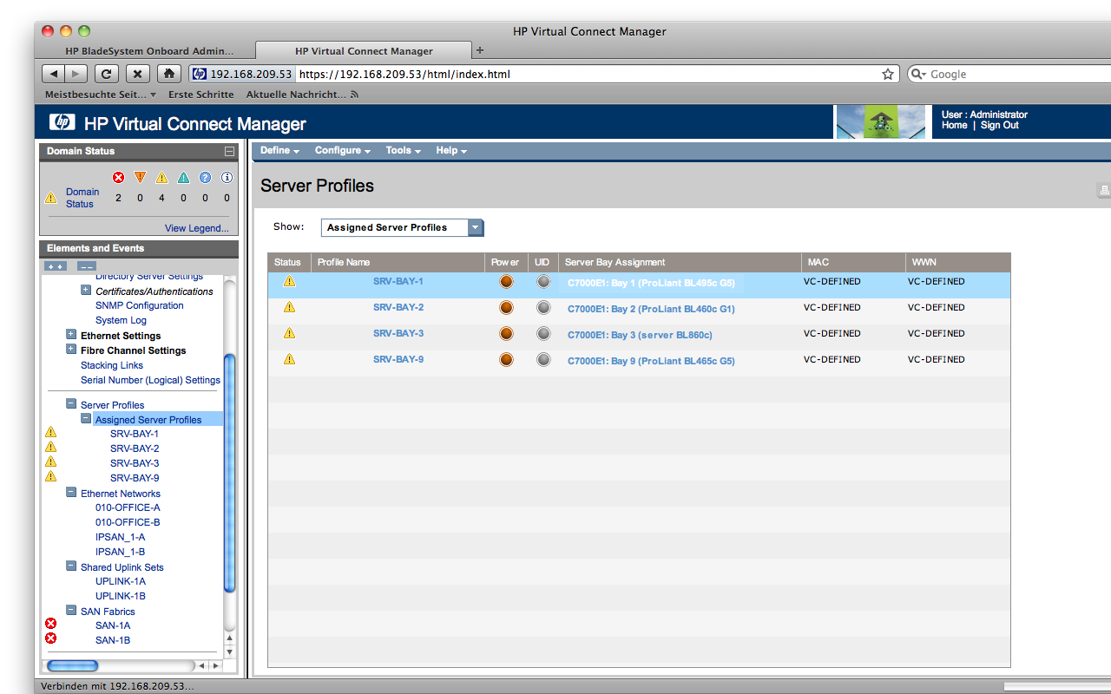Click the Home link in header
This screenshot has width=1111, height=694.
click(954, 125)
